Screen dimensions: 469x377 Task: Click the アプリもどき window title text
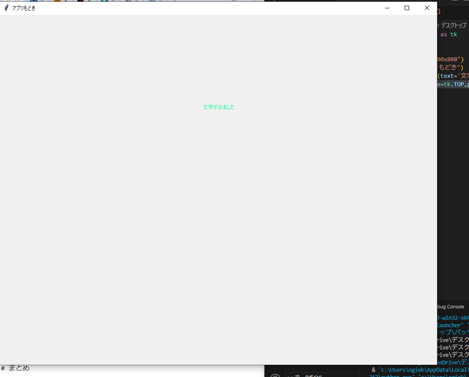click(x=24, y=8)
